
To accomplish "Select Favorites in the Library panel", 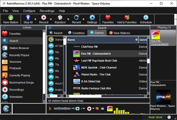I will [x=22, y=33].
